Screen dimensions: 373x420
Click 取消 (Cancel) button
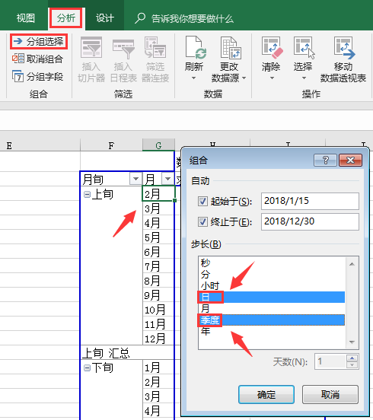tap(330, 394)
